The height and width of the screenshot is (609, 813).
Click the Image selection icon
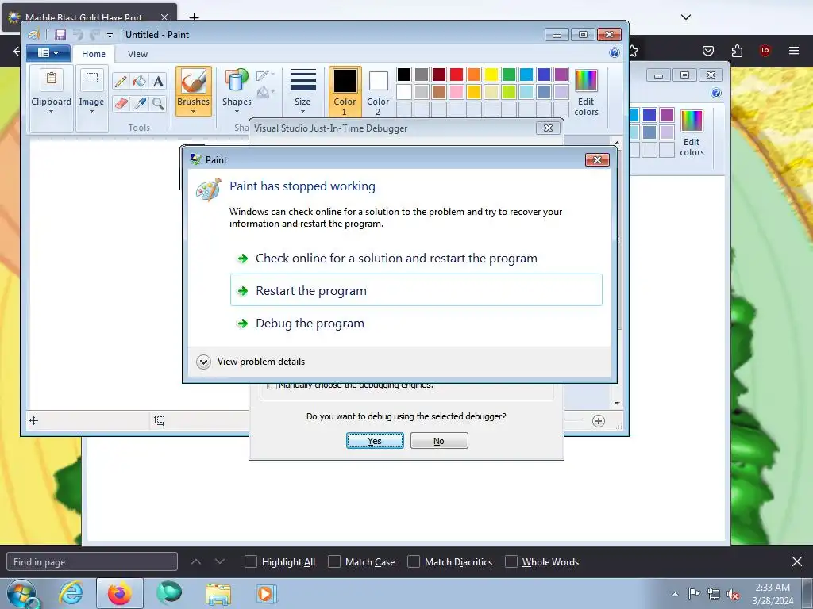92,79
